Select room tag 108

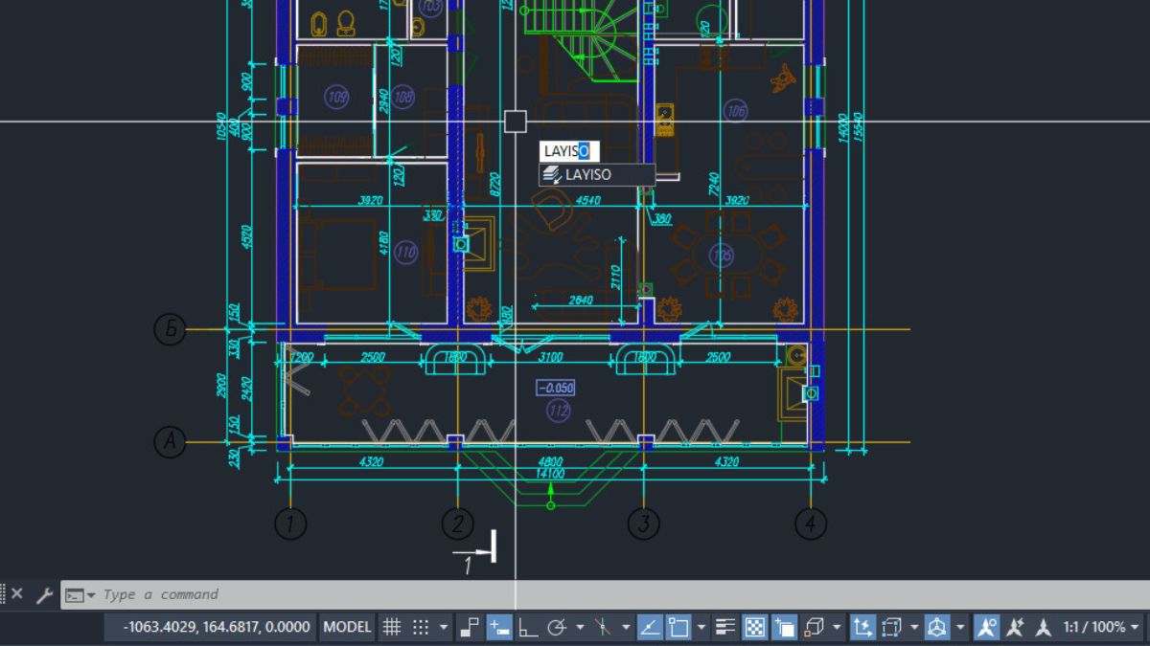tap(402, 97)
